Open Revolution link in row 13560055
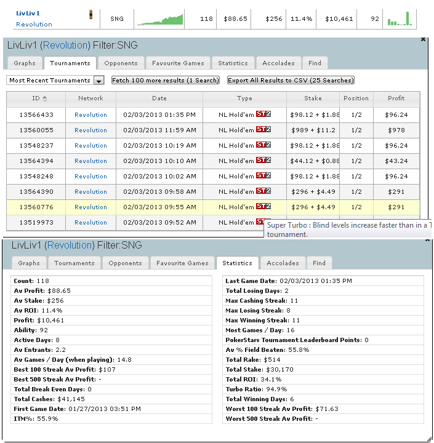Screen dimensions: 434x443 click(x=90, y=130)
